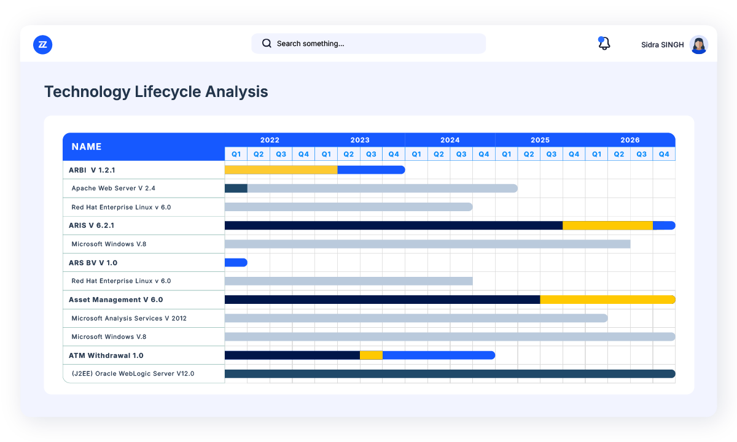Click the Oracle WebLogic Server teal bar
The height and width of the screenshot is (442, 737).
tap(450, 374)
